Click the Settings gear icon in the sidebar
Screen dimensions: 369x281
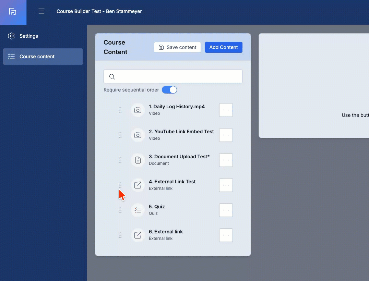11,36
